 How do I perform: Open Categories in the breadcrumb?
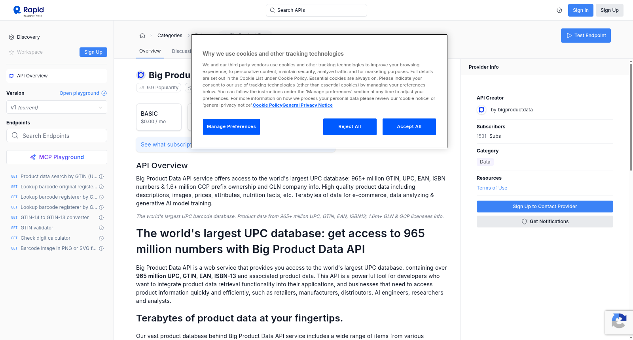click(x=170, y=36)
